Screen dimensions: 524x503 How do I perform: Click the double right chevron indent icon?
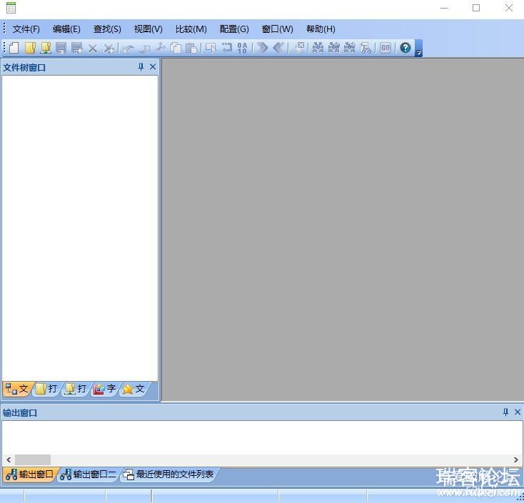[263, 48]
